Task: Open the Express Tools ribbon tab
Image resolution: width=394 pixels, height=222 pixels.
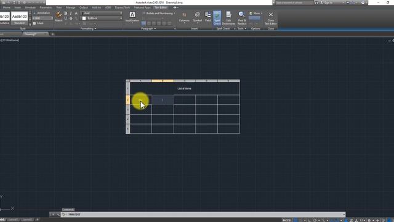Action: tap(123, 7)
